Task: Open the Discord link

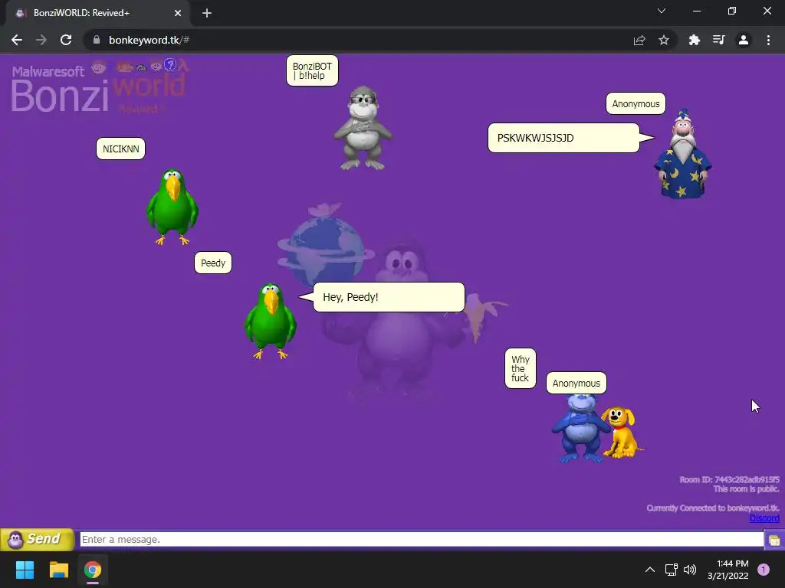Action: click(764, 518)
